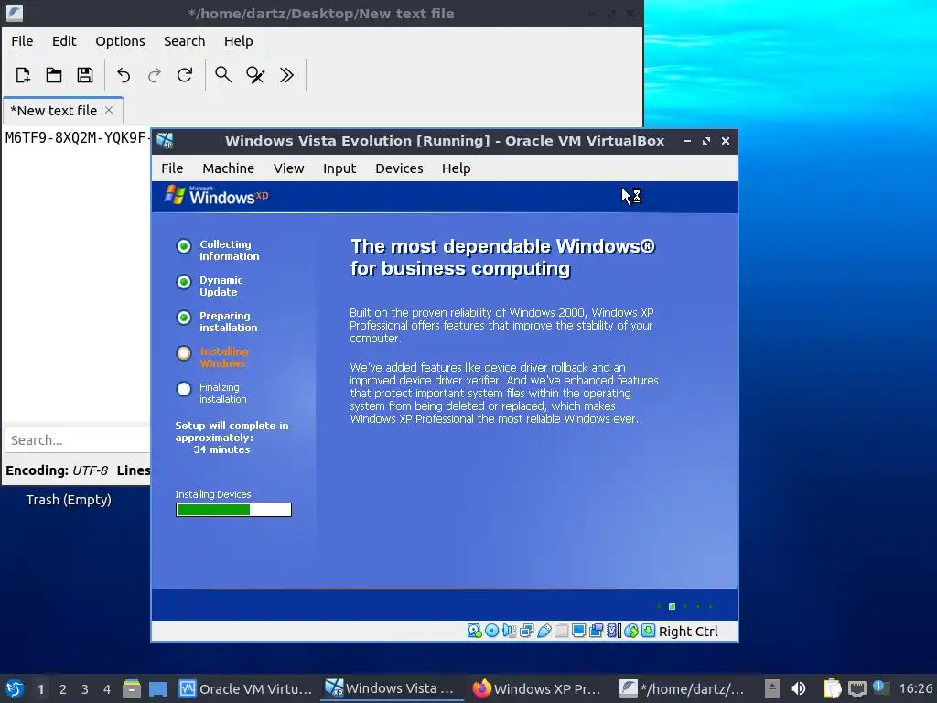This screenshot has width=937, height=703.
Task: Click the show desktop icon on the taskbar
Action: pos(158,688)
